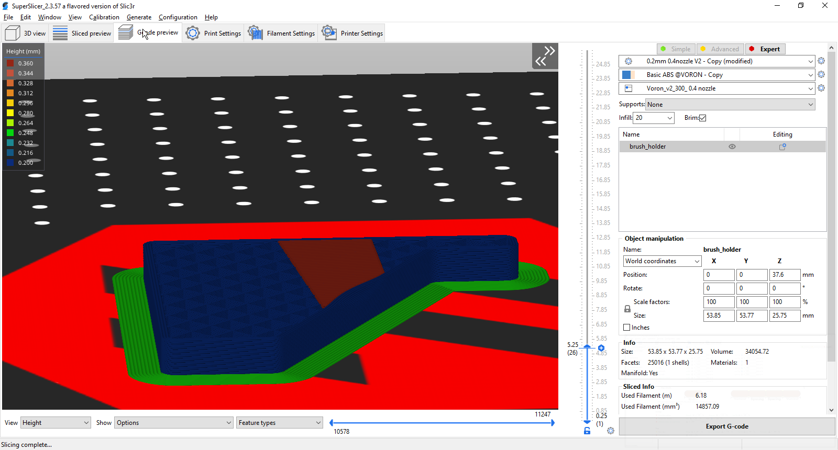Click the unlock icon below the layer slider
Image resolution: width=838 pixels, height=450 pixels.
tap(587, 431)
